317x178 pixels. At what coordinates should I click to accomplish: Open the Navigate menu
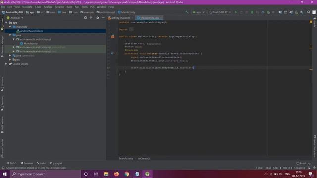(x=27, y=7)
